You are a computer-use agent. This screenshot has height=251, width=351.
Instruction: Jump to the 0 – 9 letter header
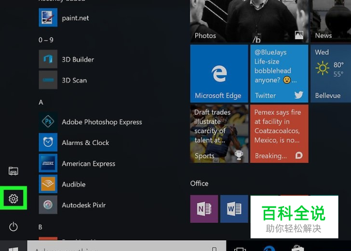(46, 40)
